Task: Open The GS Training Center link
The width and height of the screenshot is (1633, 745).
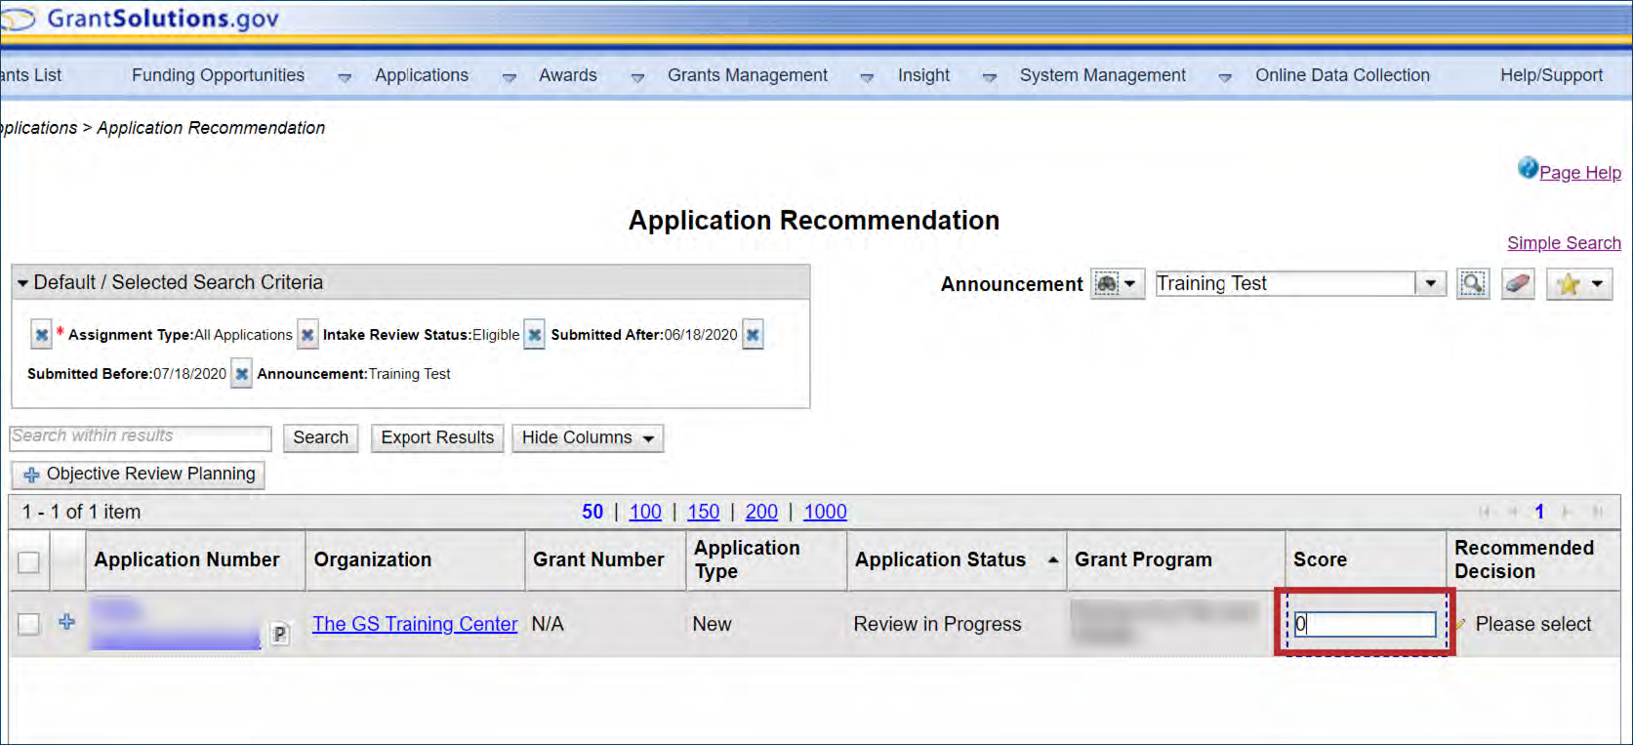Action: point(415,624)
